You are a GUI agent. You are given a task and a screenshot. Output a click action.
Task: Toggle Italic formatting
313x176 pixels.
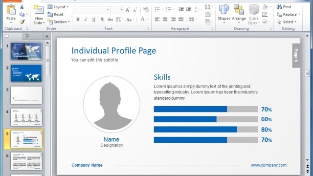86,20
